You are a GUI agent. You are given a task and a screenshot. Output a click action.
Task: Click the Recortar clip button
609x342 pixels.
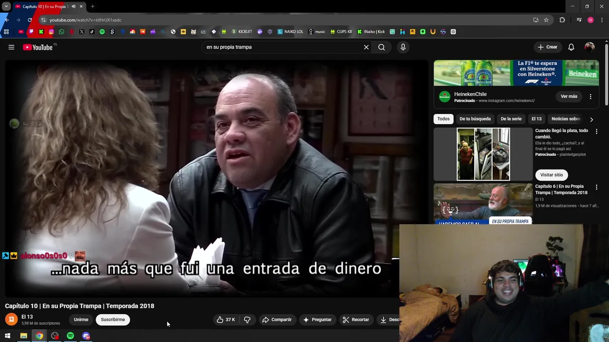pos(356,320)
